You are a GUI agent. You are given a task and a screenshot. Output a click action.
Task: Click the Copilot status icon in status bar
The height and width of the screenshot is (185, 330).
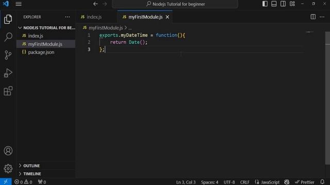(x=287, y=182)
